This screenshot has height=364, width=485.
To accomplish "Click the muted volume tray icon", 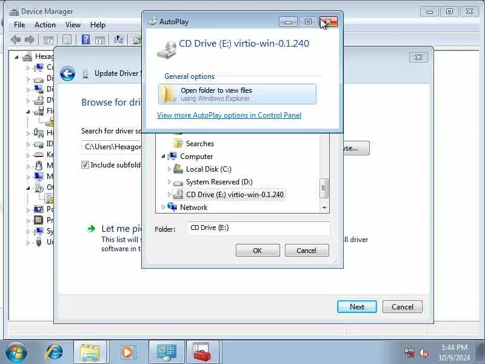I will (424, 353).
